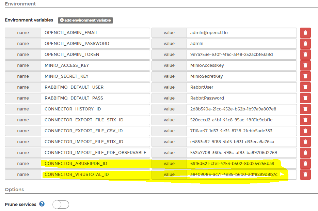Delete the CONNECTOR_HISTORY_ID row's trash icon
The width and height of the screenshot is (318, 211).
click(305, 109)
